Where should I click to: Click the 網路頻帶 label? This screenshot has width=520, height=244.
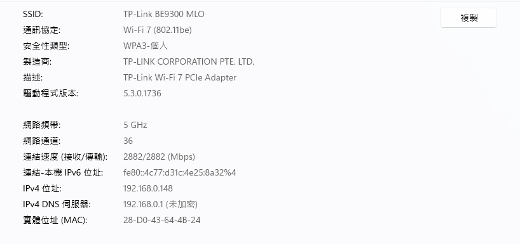42,125
